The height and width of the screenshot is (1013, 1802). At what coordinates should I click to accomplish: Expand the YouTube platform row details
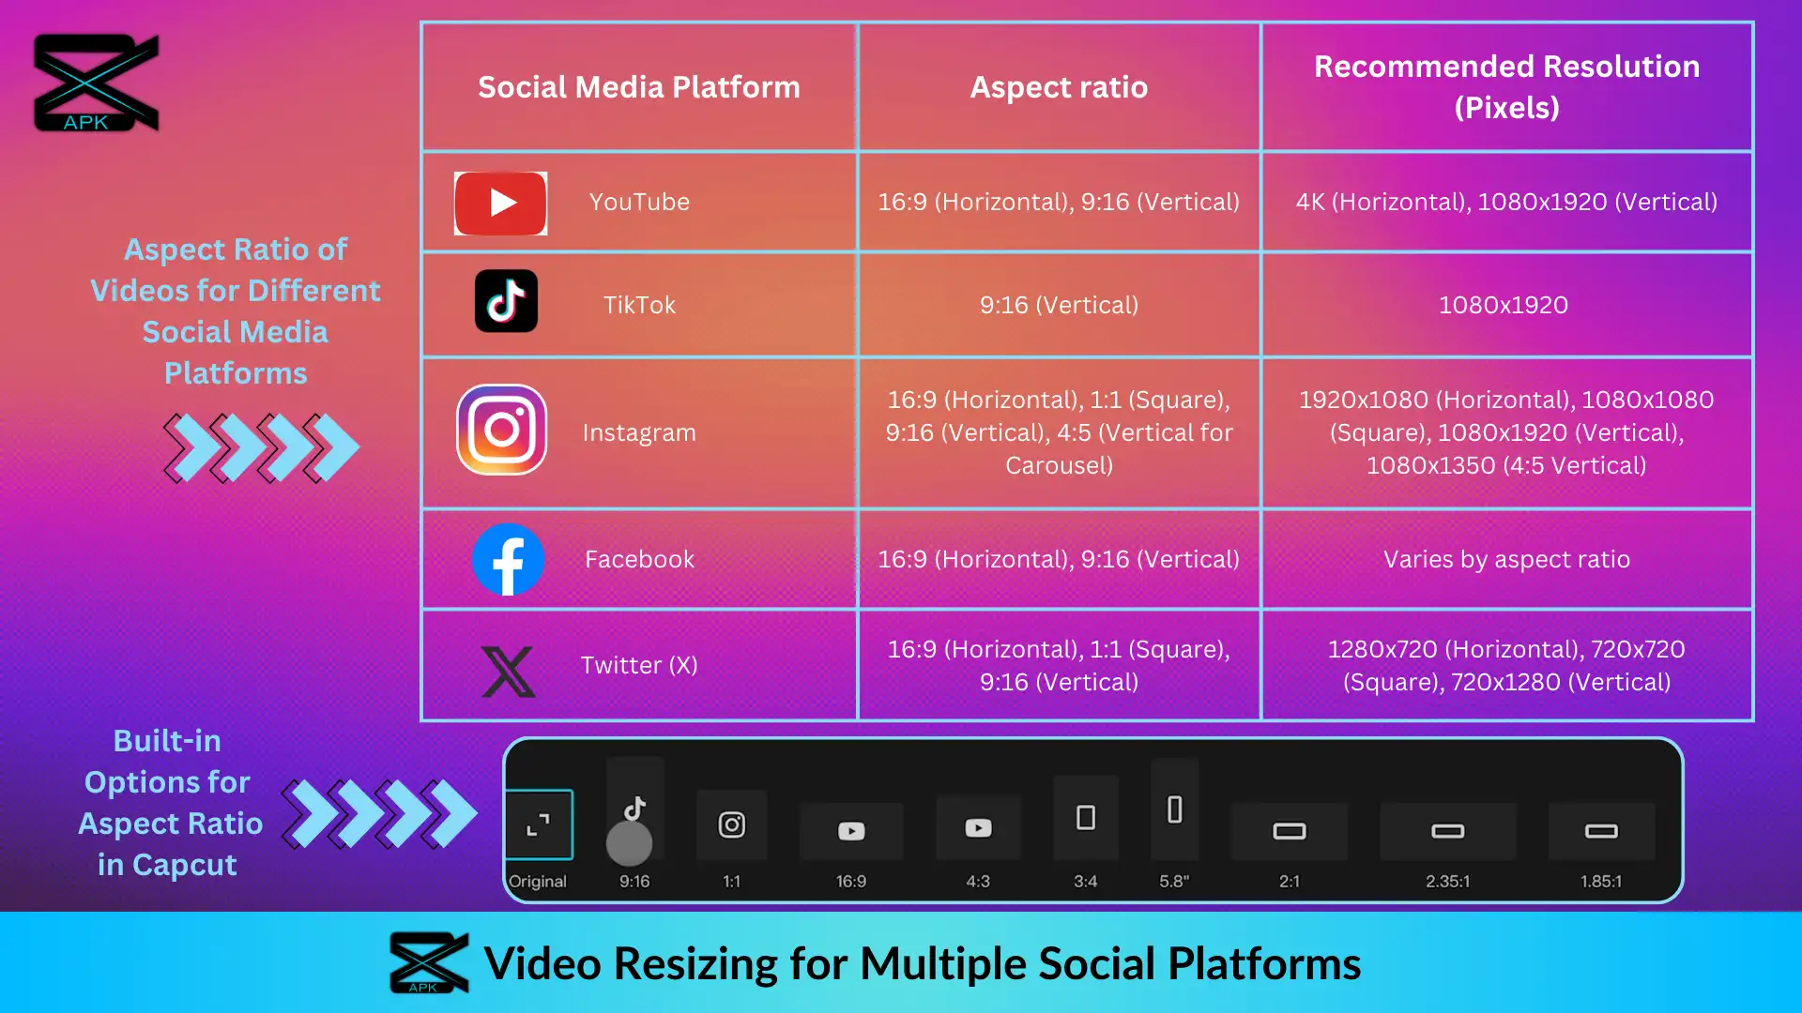pos(1087,202)
